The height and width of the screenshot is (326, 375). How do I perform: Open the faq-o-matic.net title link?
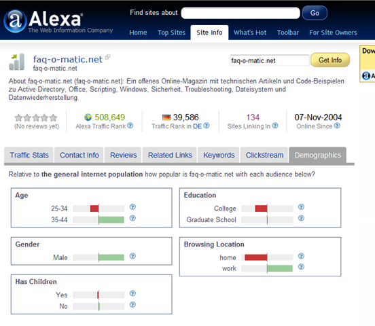pos(68,59)
